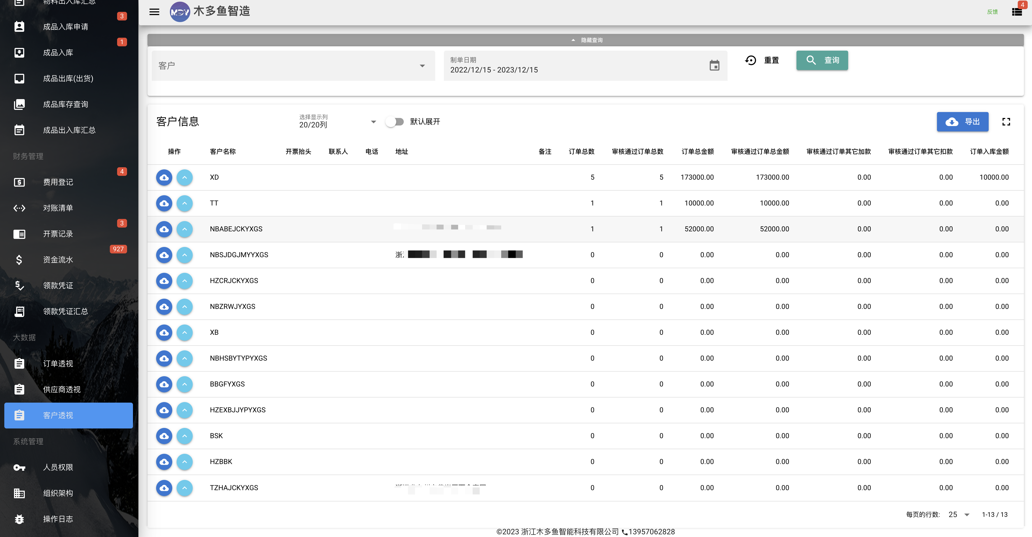This screenshot has height=537, width=1032.
Task: Click cloud download icon for TT row
Action: pyautogui.click(x=164, y=203)
